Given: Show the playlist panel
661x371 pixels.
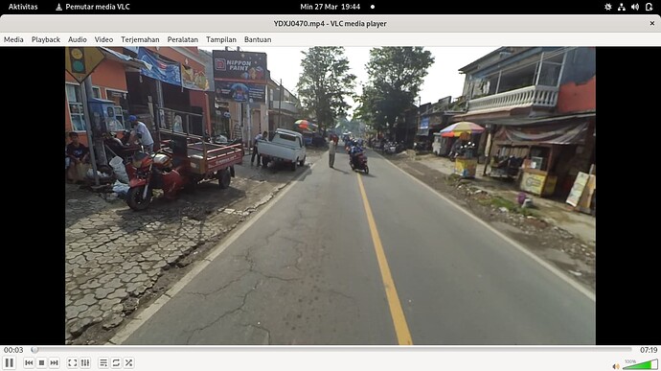Looking at the screenshot, I should pyautogui.click(x=103, y=362).
